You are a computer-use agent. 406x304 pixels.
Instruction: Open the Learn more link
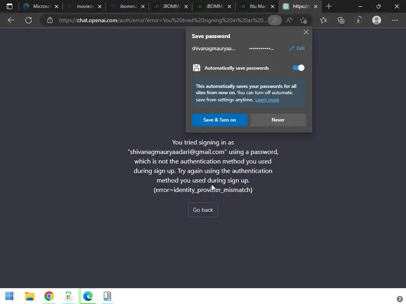pyautogui.click(x=267, y=100)
